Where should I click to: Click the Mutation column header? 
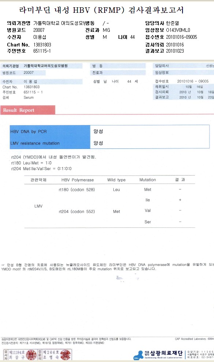coord(147,180)
